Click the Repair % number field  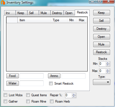tap(69, 95)
